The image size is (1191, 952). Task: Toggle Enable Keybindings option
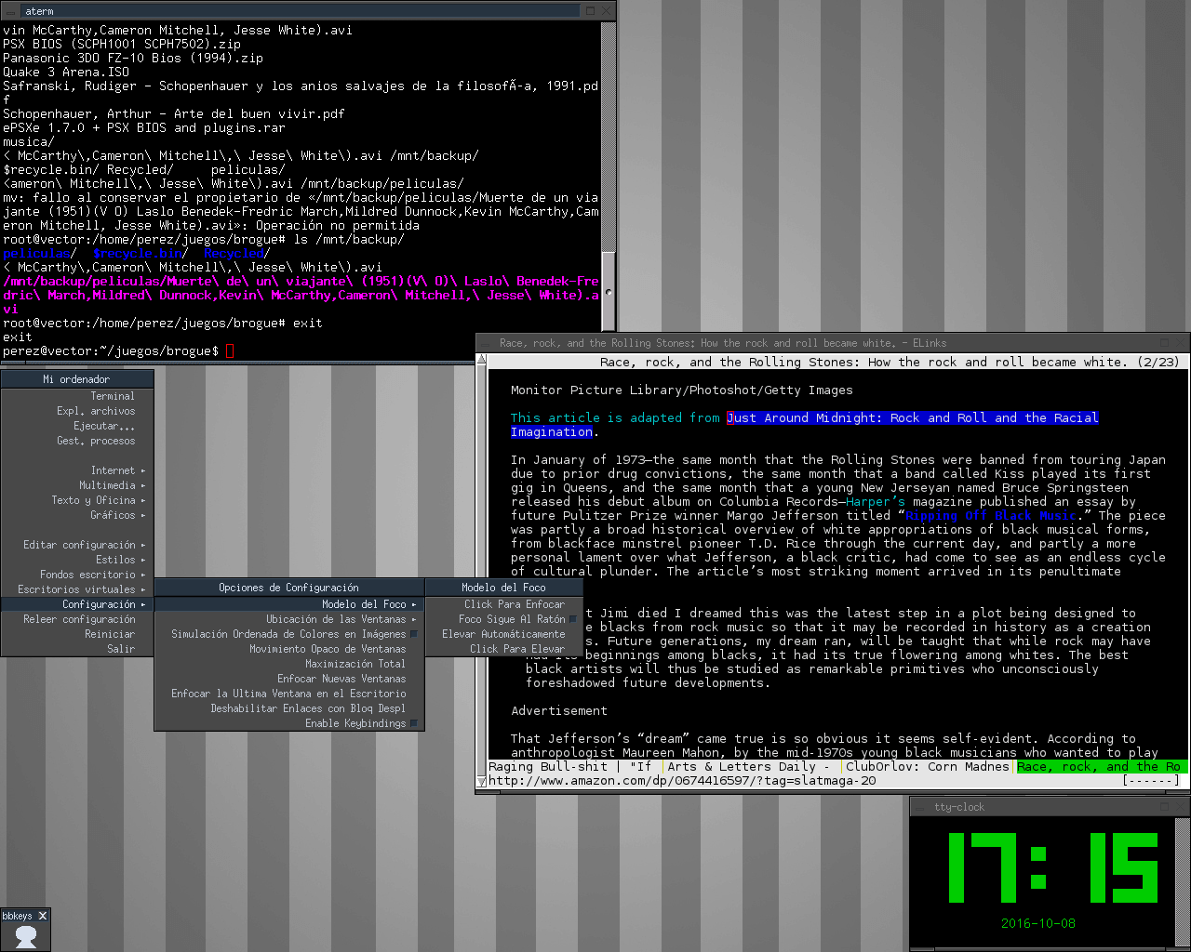point(289,723)
